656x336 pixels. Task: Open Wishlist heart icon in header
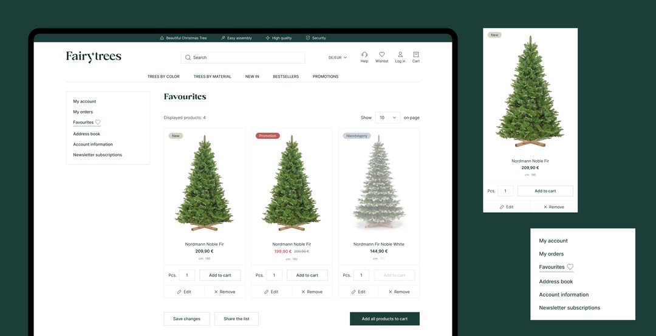381,55
